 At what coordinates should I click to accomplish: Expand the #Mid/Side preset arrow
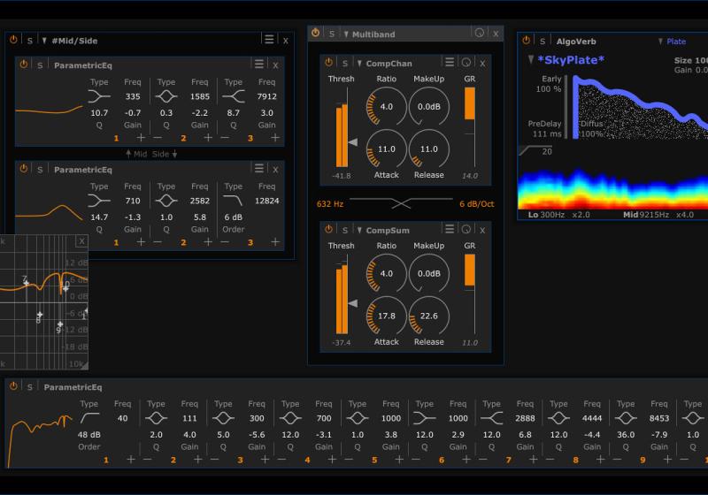pos(44,41)
